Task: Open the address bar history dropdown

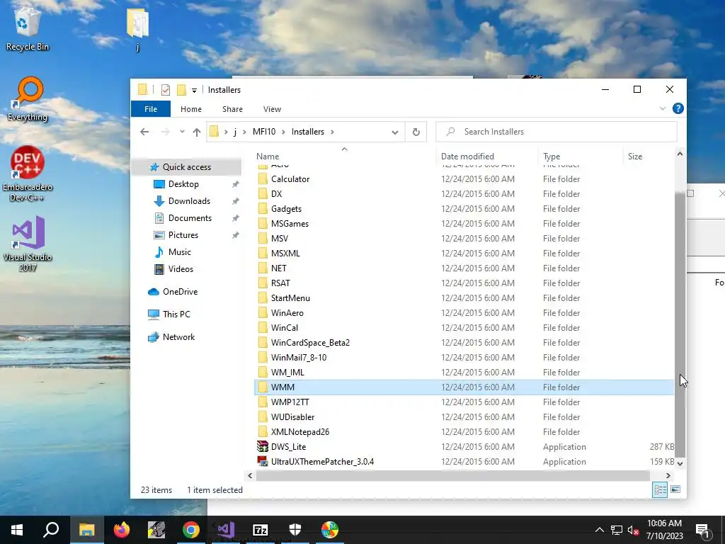Action: pyautogui.click(x=395, y=132)
